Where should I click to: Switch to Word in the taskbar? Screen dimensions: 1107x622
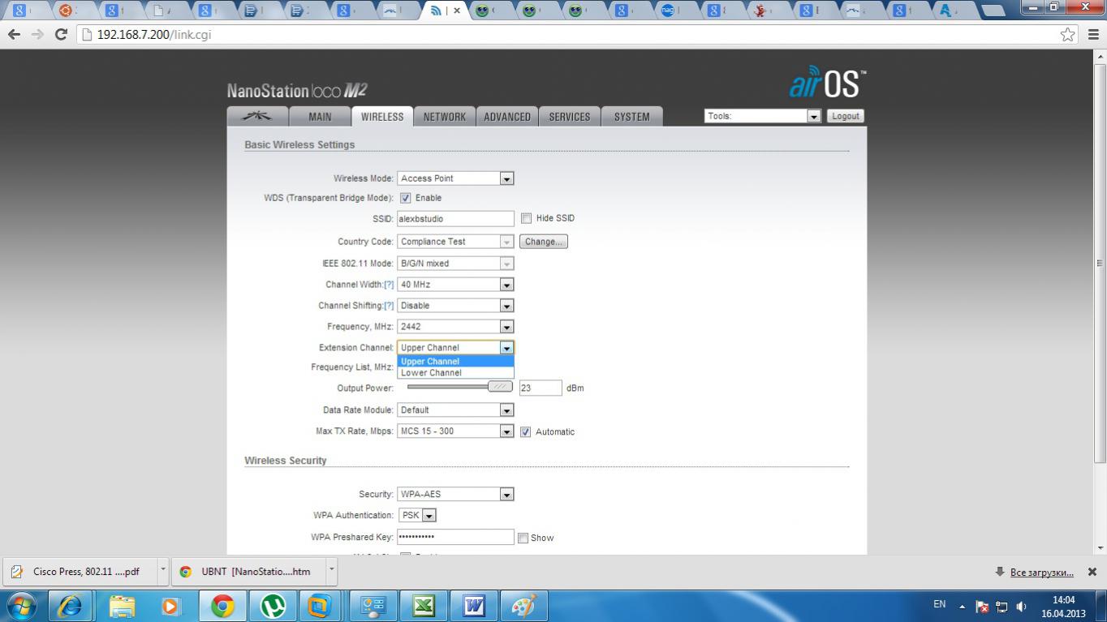tap(474, 606)
